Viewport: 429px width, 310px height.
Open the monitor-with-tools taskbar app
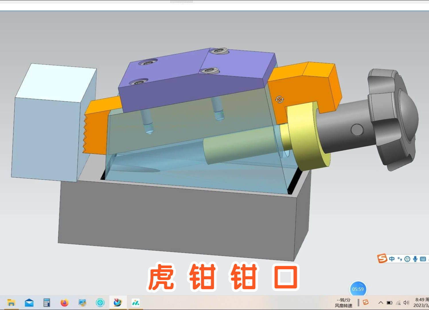(82, 303)
